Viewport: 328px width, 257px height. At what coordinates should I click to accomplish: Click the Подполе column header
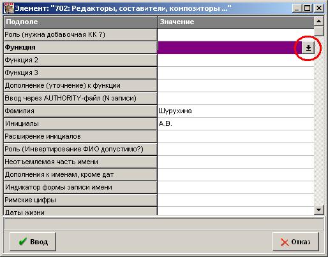[80, 22]
